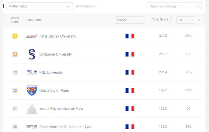Click the University of Paris crest
The width and height of the screenshot is (209, 132).
click(x=32, y=90)
